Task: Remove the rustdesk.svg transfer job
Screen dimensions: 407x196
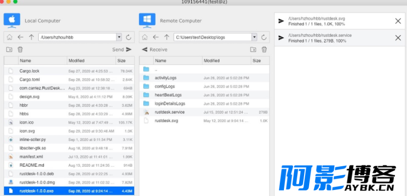Action: click(398, 21)
